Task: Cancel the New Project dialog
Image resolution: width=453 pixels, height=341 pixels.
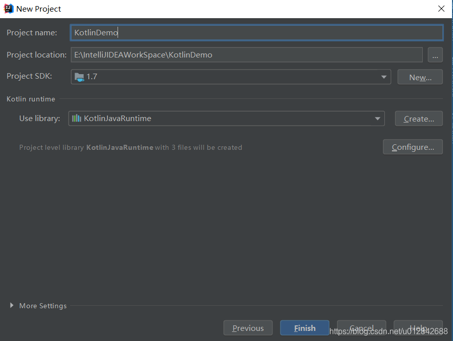Action: pos(361,328)
